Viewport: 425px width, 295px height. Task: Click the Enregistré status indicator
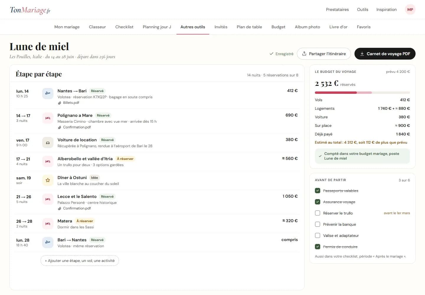click(281, 54)
